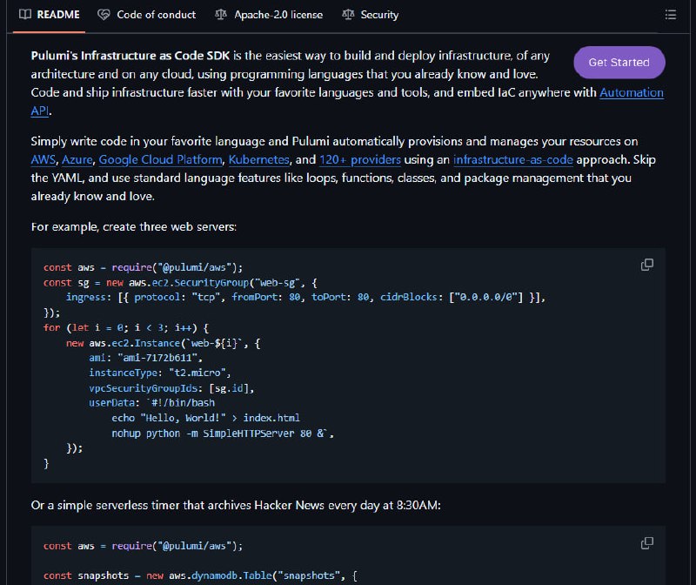Click the README book icon
696x585 pixels.
25,15
